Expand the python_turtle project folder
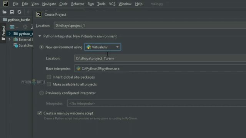This screenshot has height=138, width=246. coord(9,33)
